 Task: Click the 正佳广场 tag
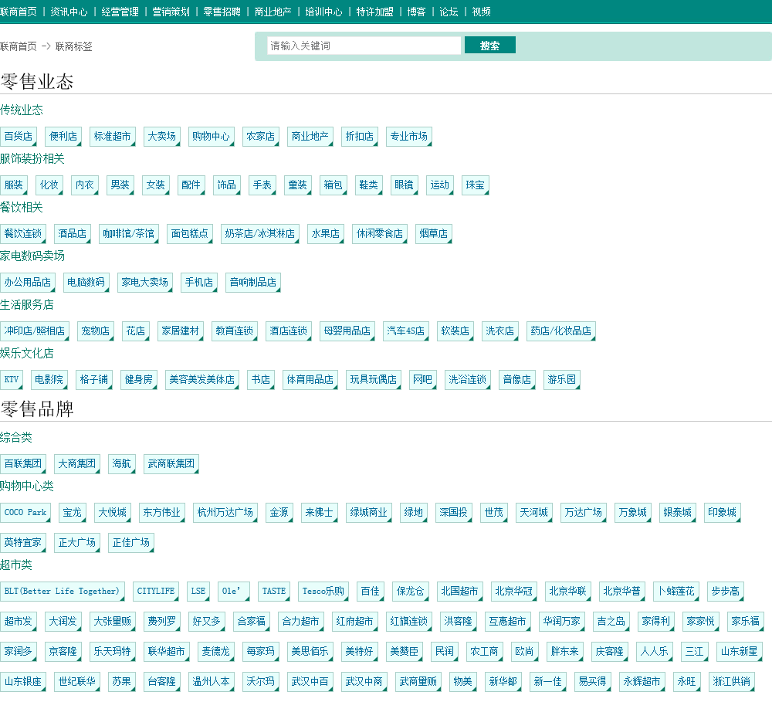point(131,543)
